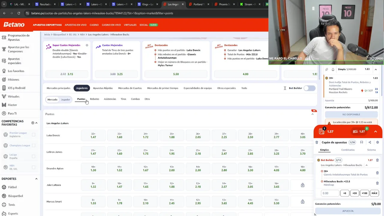This screenshot has width=384, height=216.
Task: Delete Milwaukee Bucks +23.5 selection
Action: 377,183
